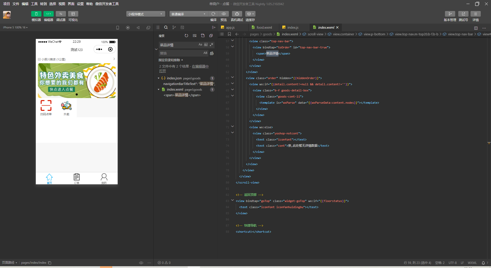Toggle match case Aa option
This screenshot has width=491, height=268.
200,45
